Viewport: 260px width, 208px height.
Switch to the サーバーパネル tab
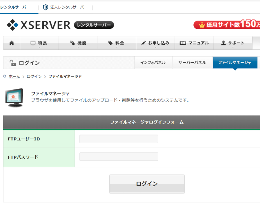[x=192, y=63]
